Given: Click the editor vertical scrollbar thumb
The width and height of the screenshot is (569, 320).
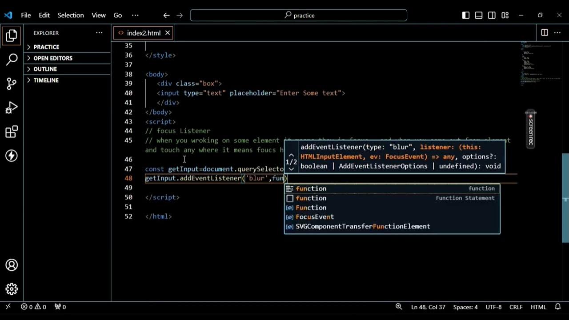Looking at the screenshot, I should 565,198.
